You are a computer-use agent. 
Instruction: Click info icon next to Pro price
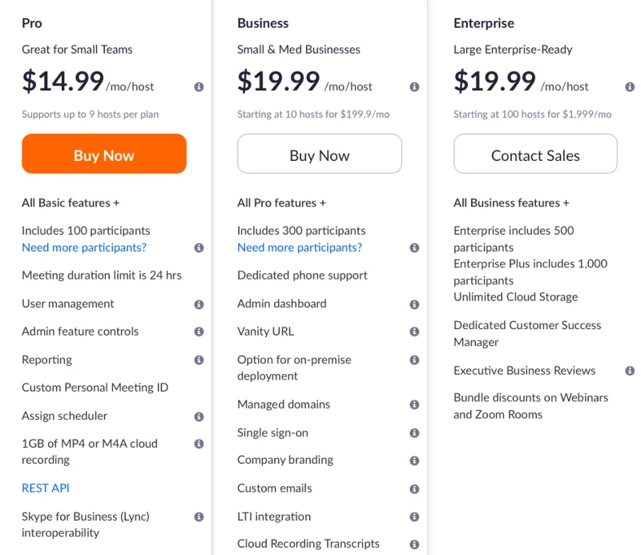[199, 86]
